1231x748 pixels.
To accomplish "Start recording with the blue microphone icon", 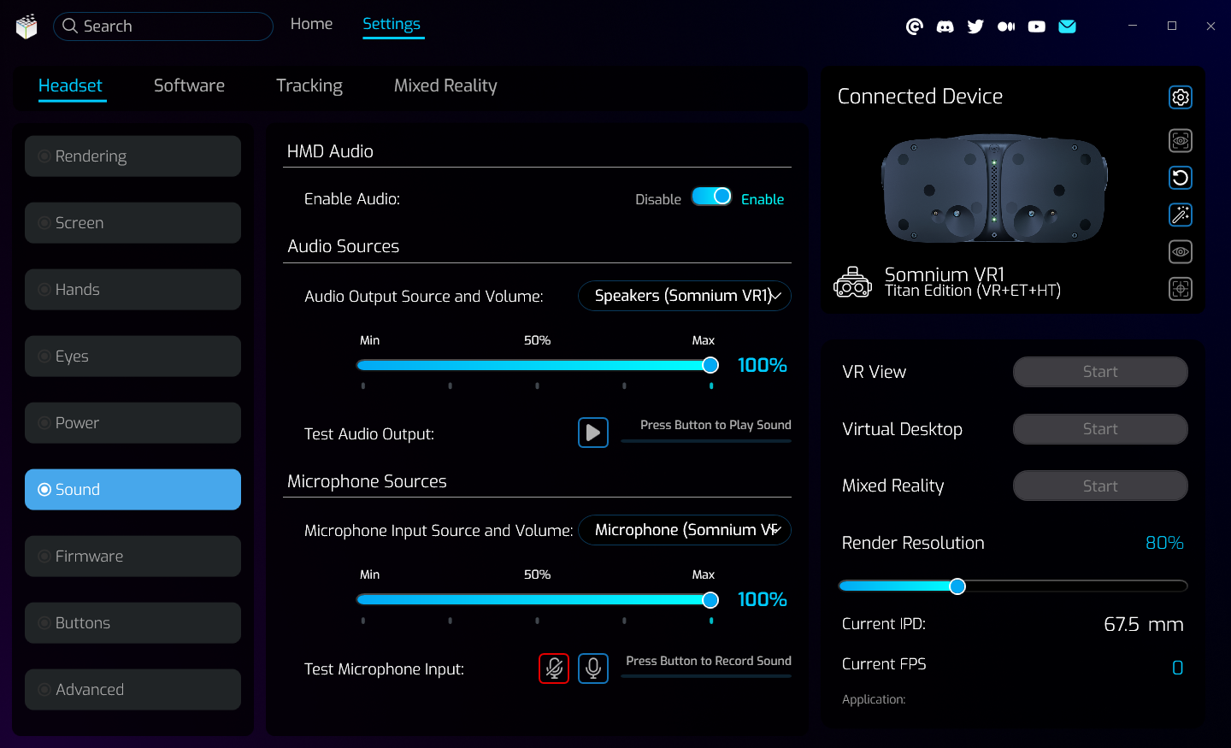I will [x=593, y=668].
